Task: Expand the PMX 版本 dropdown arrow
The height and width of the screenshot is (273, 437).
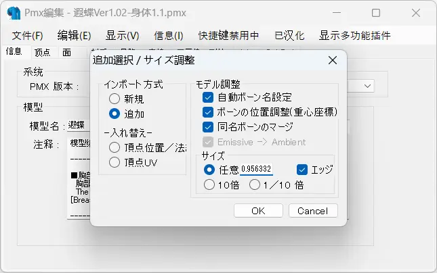Action: [368, 86]
